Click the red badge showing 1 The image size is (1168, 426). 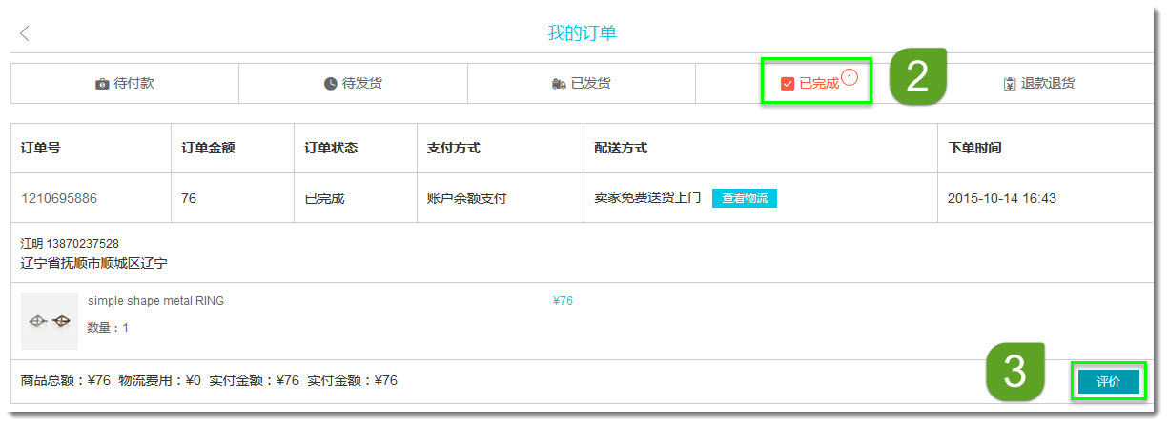(x=850, y=76)
